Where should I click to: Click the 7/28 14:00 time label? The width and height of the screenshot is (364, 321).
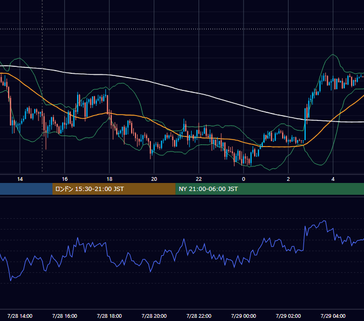20,316
